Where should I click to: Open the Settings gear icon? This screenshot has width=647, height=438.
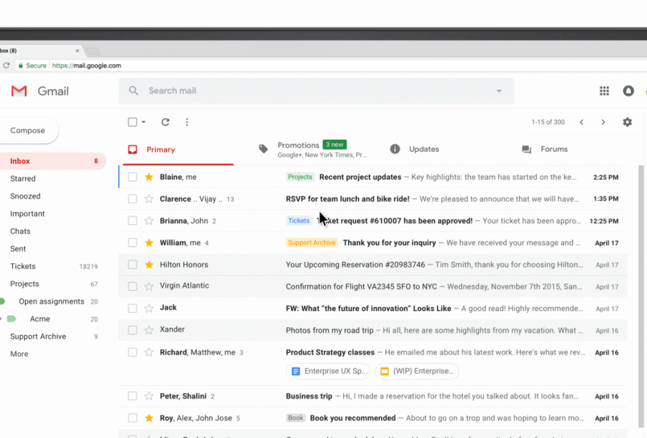coord(627,122)
